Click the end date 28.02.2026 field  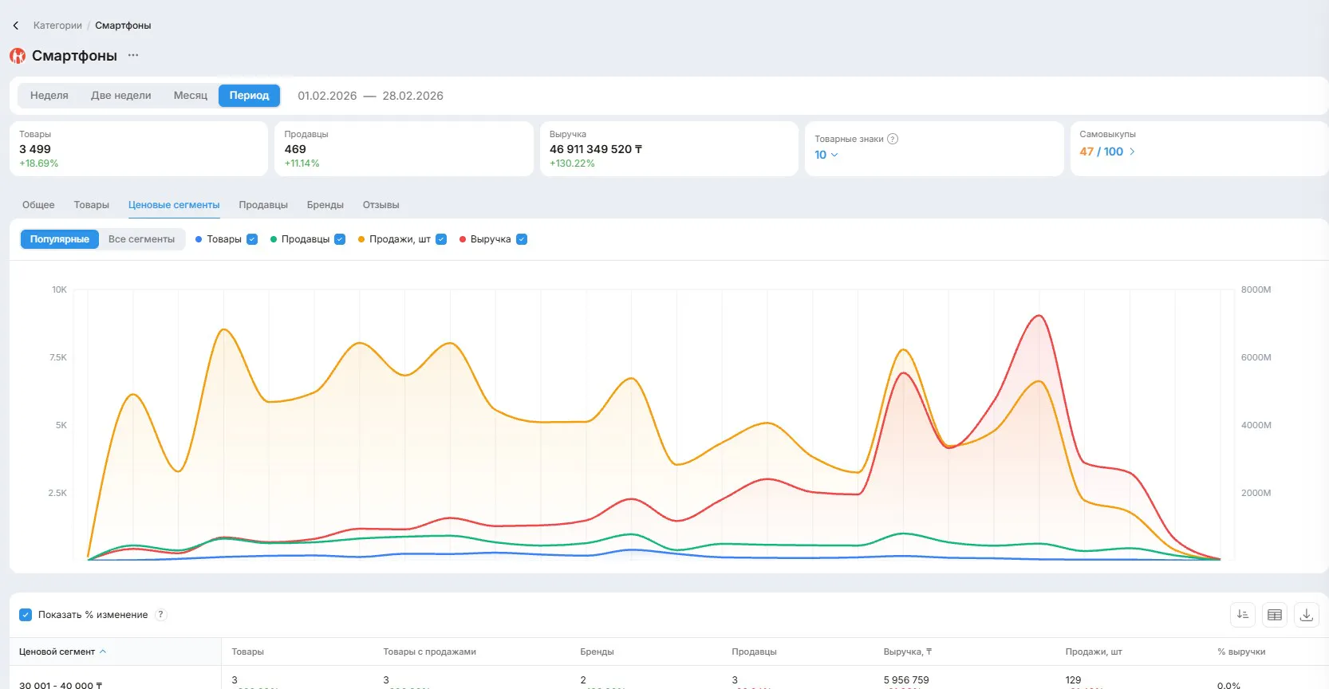click(412, 96)
